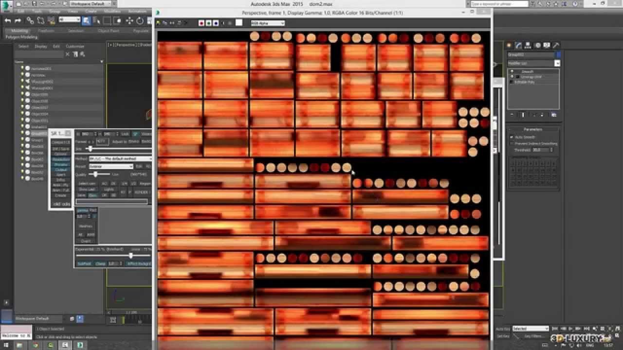Viewport: 623px width, 350px height.
Task: Open the Modify command panel tab
Action: click(x=519, y=45)
